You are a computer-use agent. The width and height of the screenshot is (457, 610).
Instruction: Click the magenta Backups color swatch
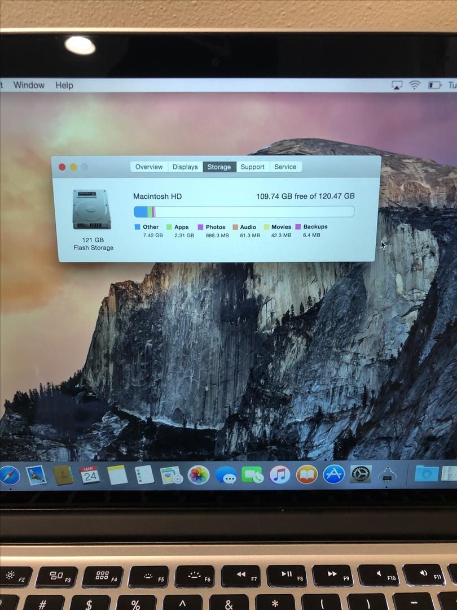(x=298, y=226)
